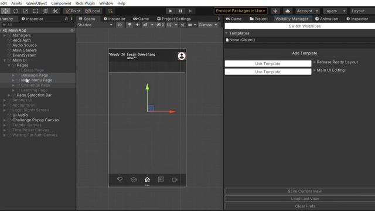Open the Help menu
Viewport: 375px width, 211px height.
[x=121, y=3]
